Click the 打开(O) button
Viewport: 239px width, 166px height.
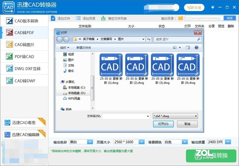click(163, 124)
